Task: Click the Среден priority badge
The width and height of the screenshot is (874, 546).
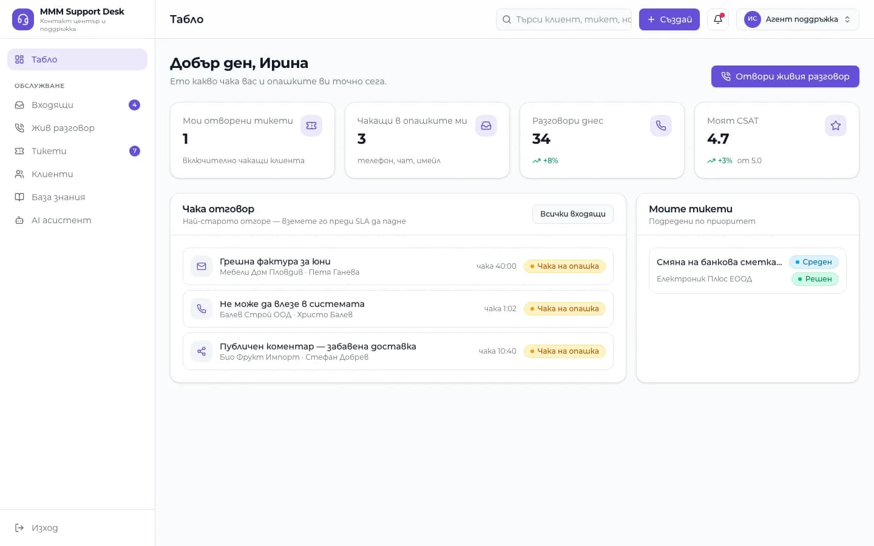Action: (x=814, y=262)
